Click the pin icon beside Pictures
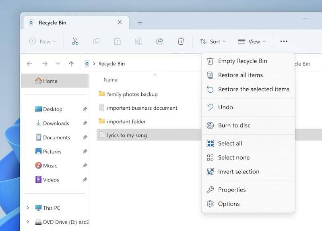This screenshot has width=322, height=231. tap(85, 152)
